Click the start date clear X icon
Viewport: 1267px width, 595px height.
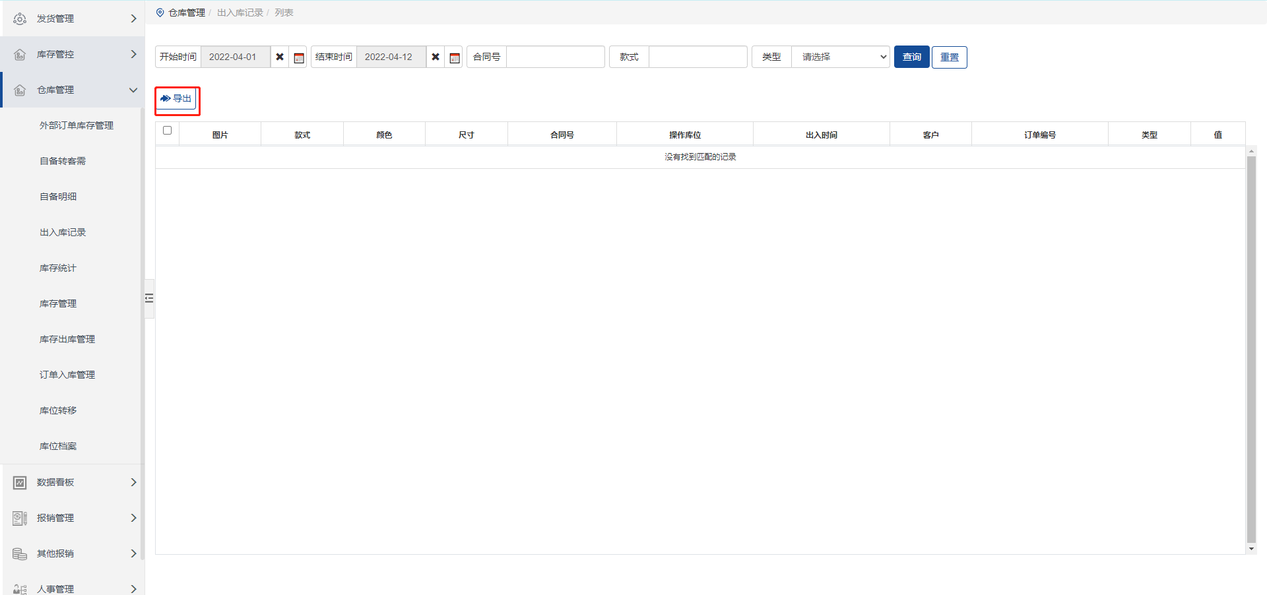click(x=280, y=57)
